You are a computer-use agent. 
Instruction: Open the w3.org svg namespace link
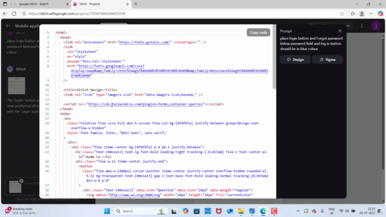coord(134,195)
